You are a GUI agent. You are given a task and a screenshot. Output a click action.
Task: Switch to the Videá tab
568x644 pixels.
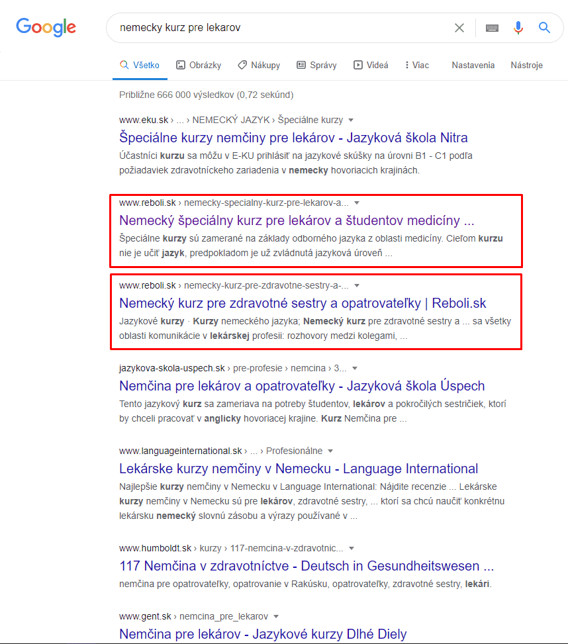click(x=371, y=65)
